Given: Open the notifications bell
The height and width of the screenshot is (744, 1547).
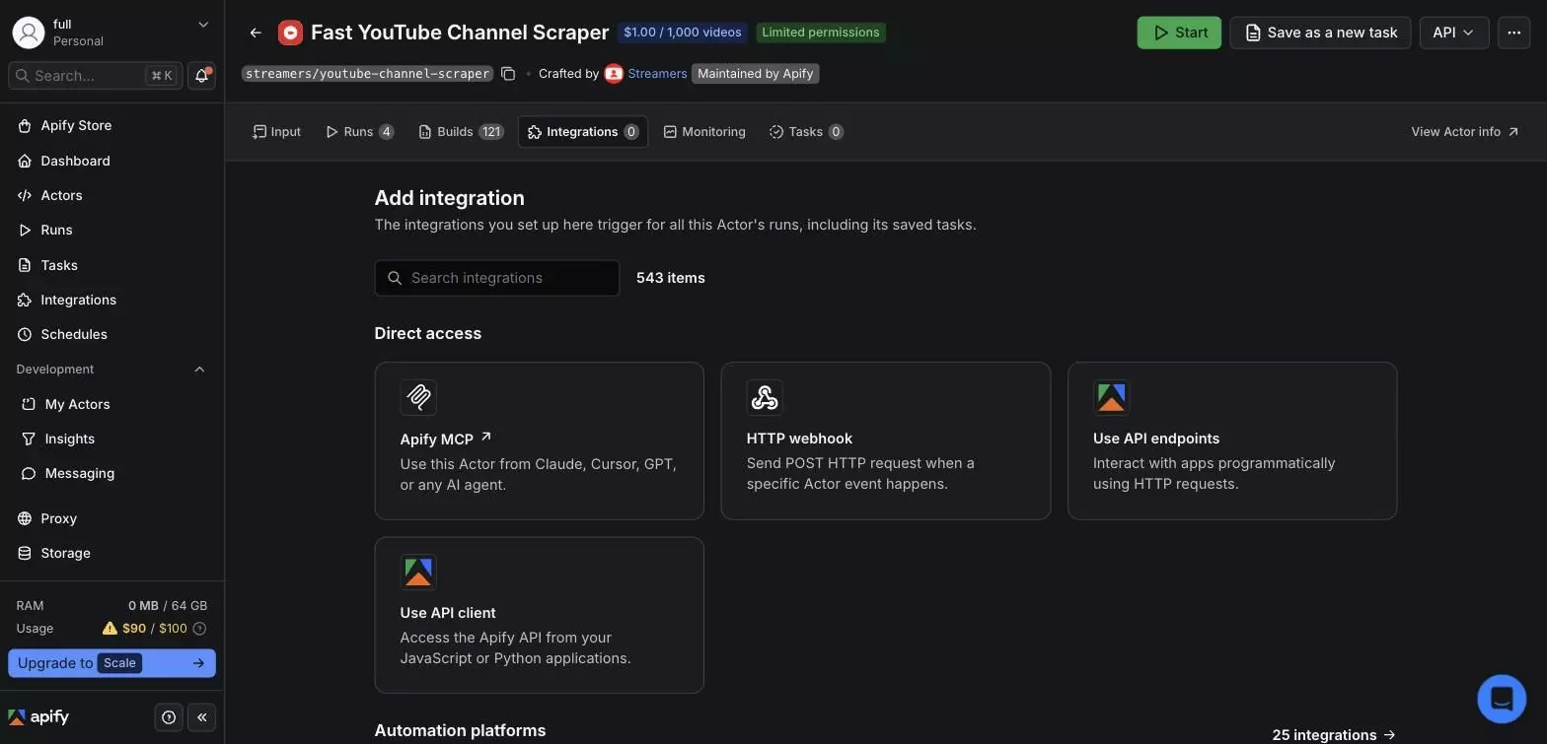Looking at the screenshot, I should [x=202, y=76].
